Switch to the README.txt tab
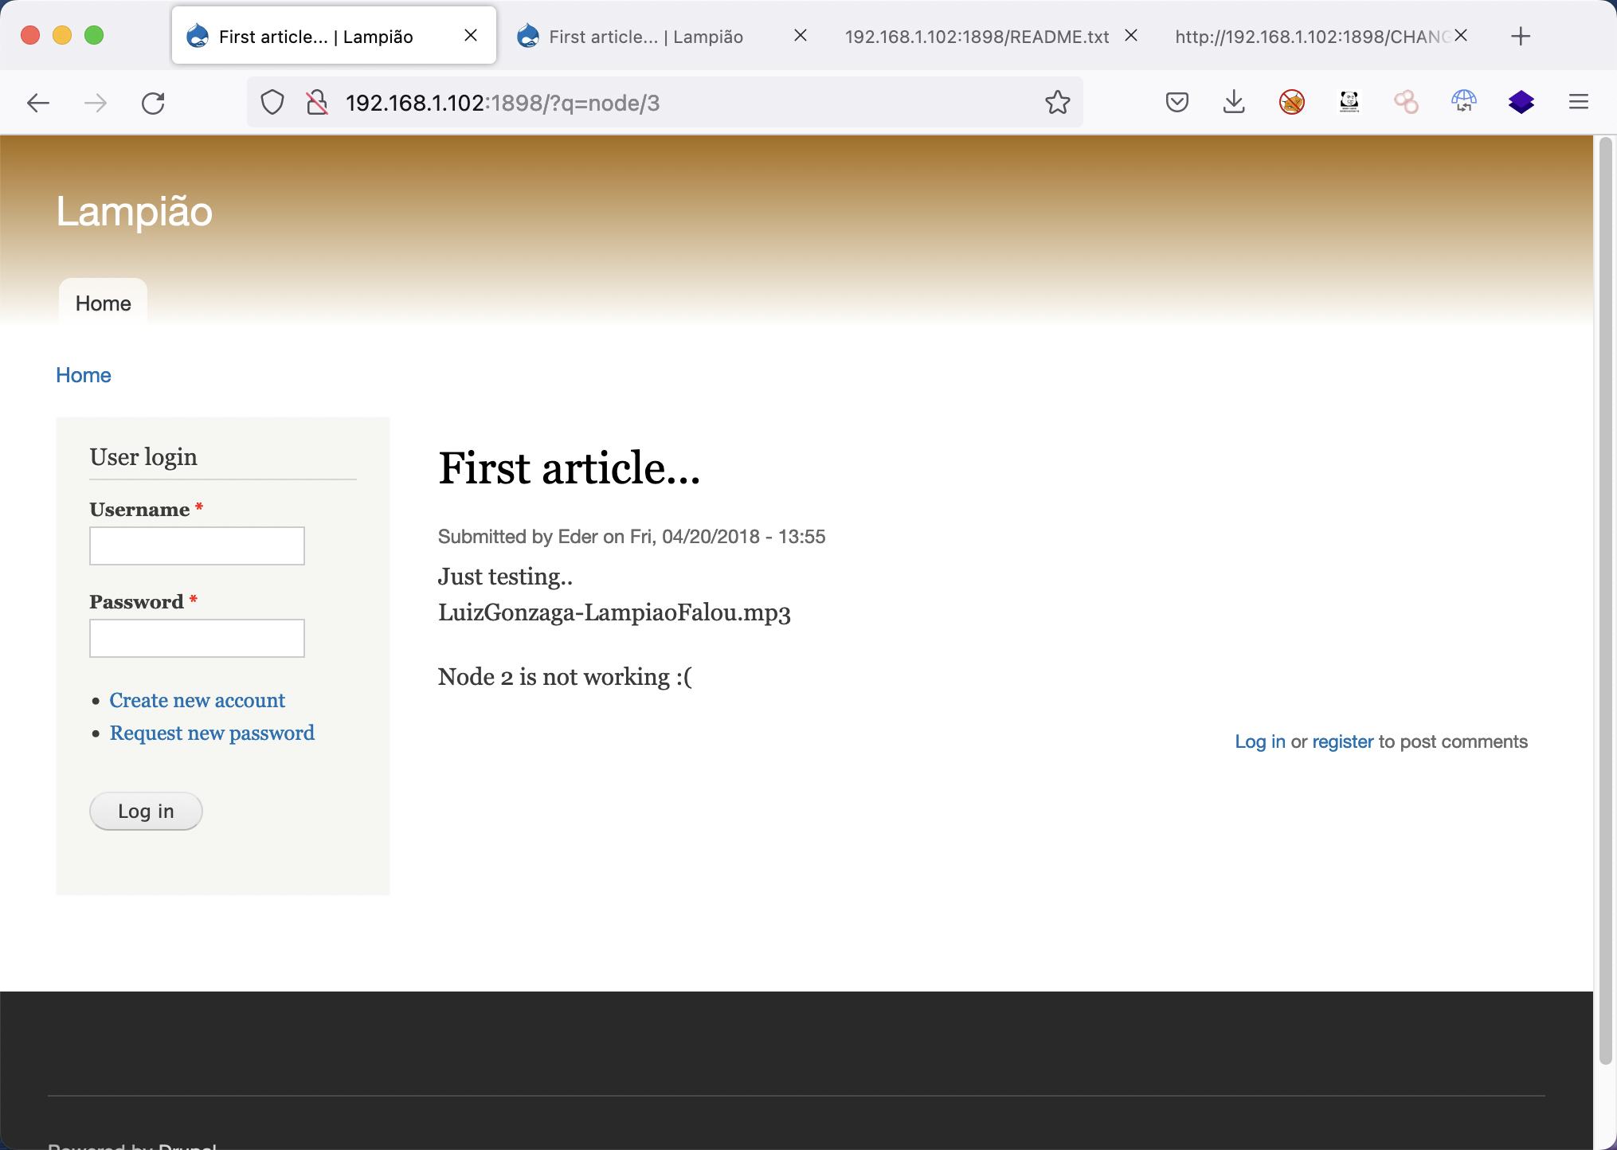This screenshot has width=1617, height=1150. [976, 37]
